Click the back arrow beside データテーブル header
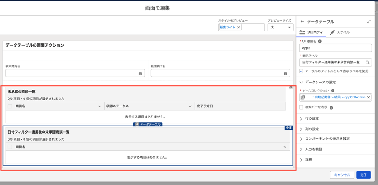The width and height of the screenshot is (378, 185). (x=302, y=21)
